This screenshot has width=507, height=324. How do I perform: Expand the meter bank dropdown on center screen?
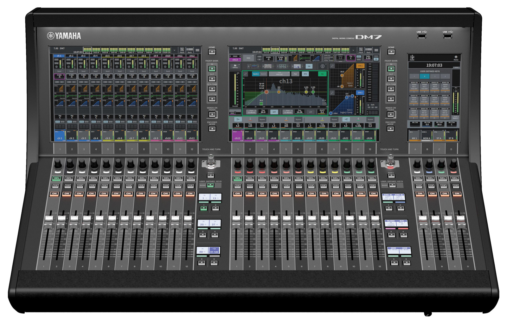click(353, 50)
